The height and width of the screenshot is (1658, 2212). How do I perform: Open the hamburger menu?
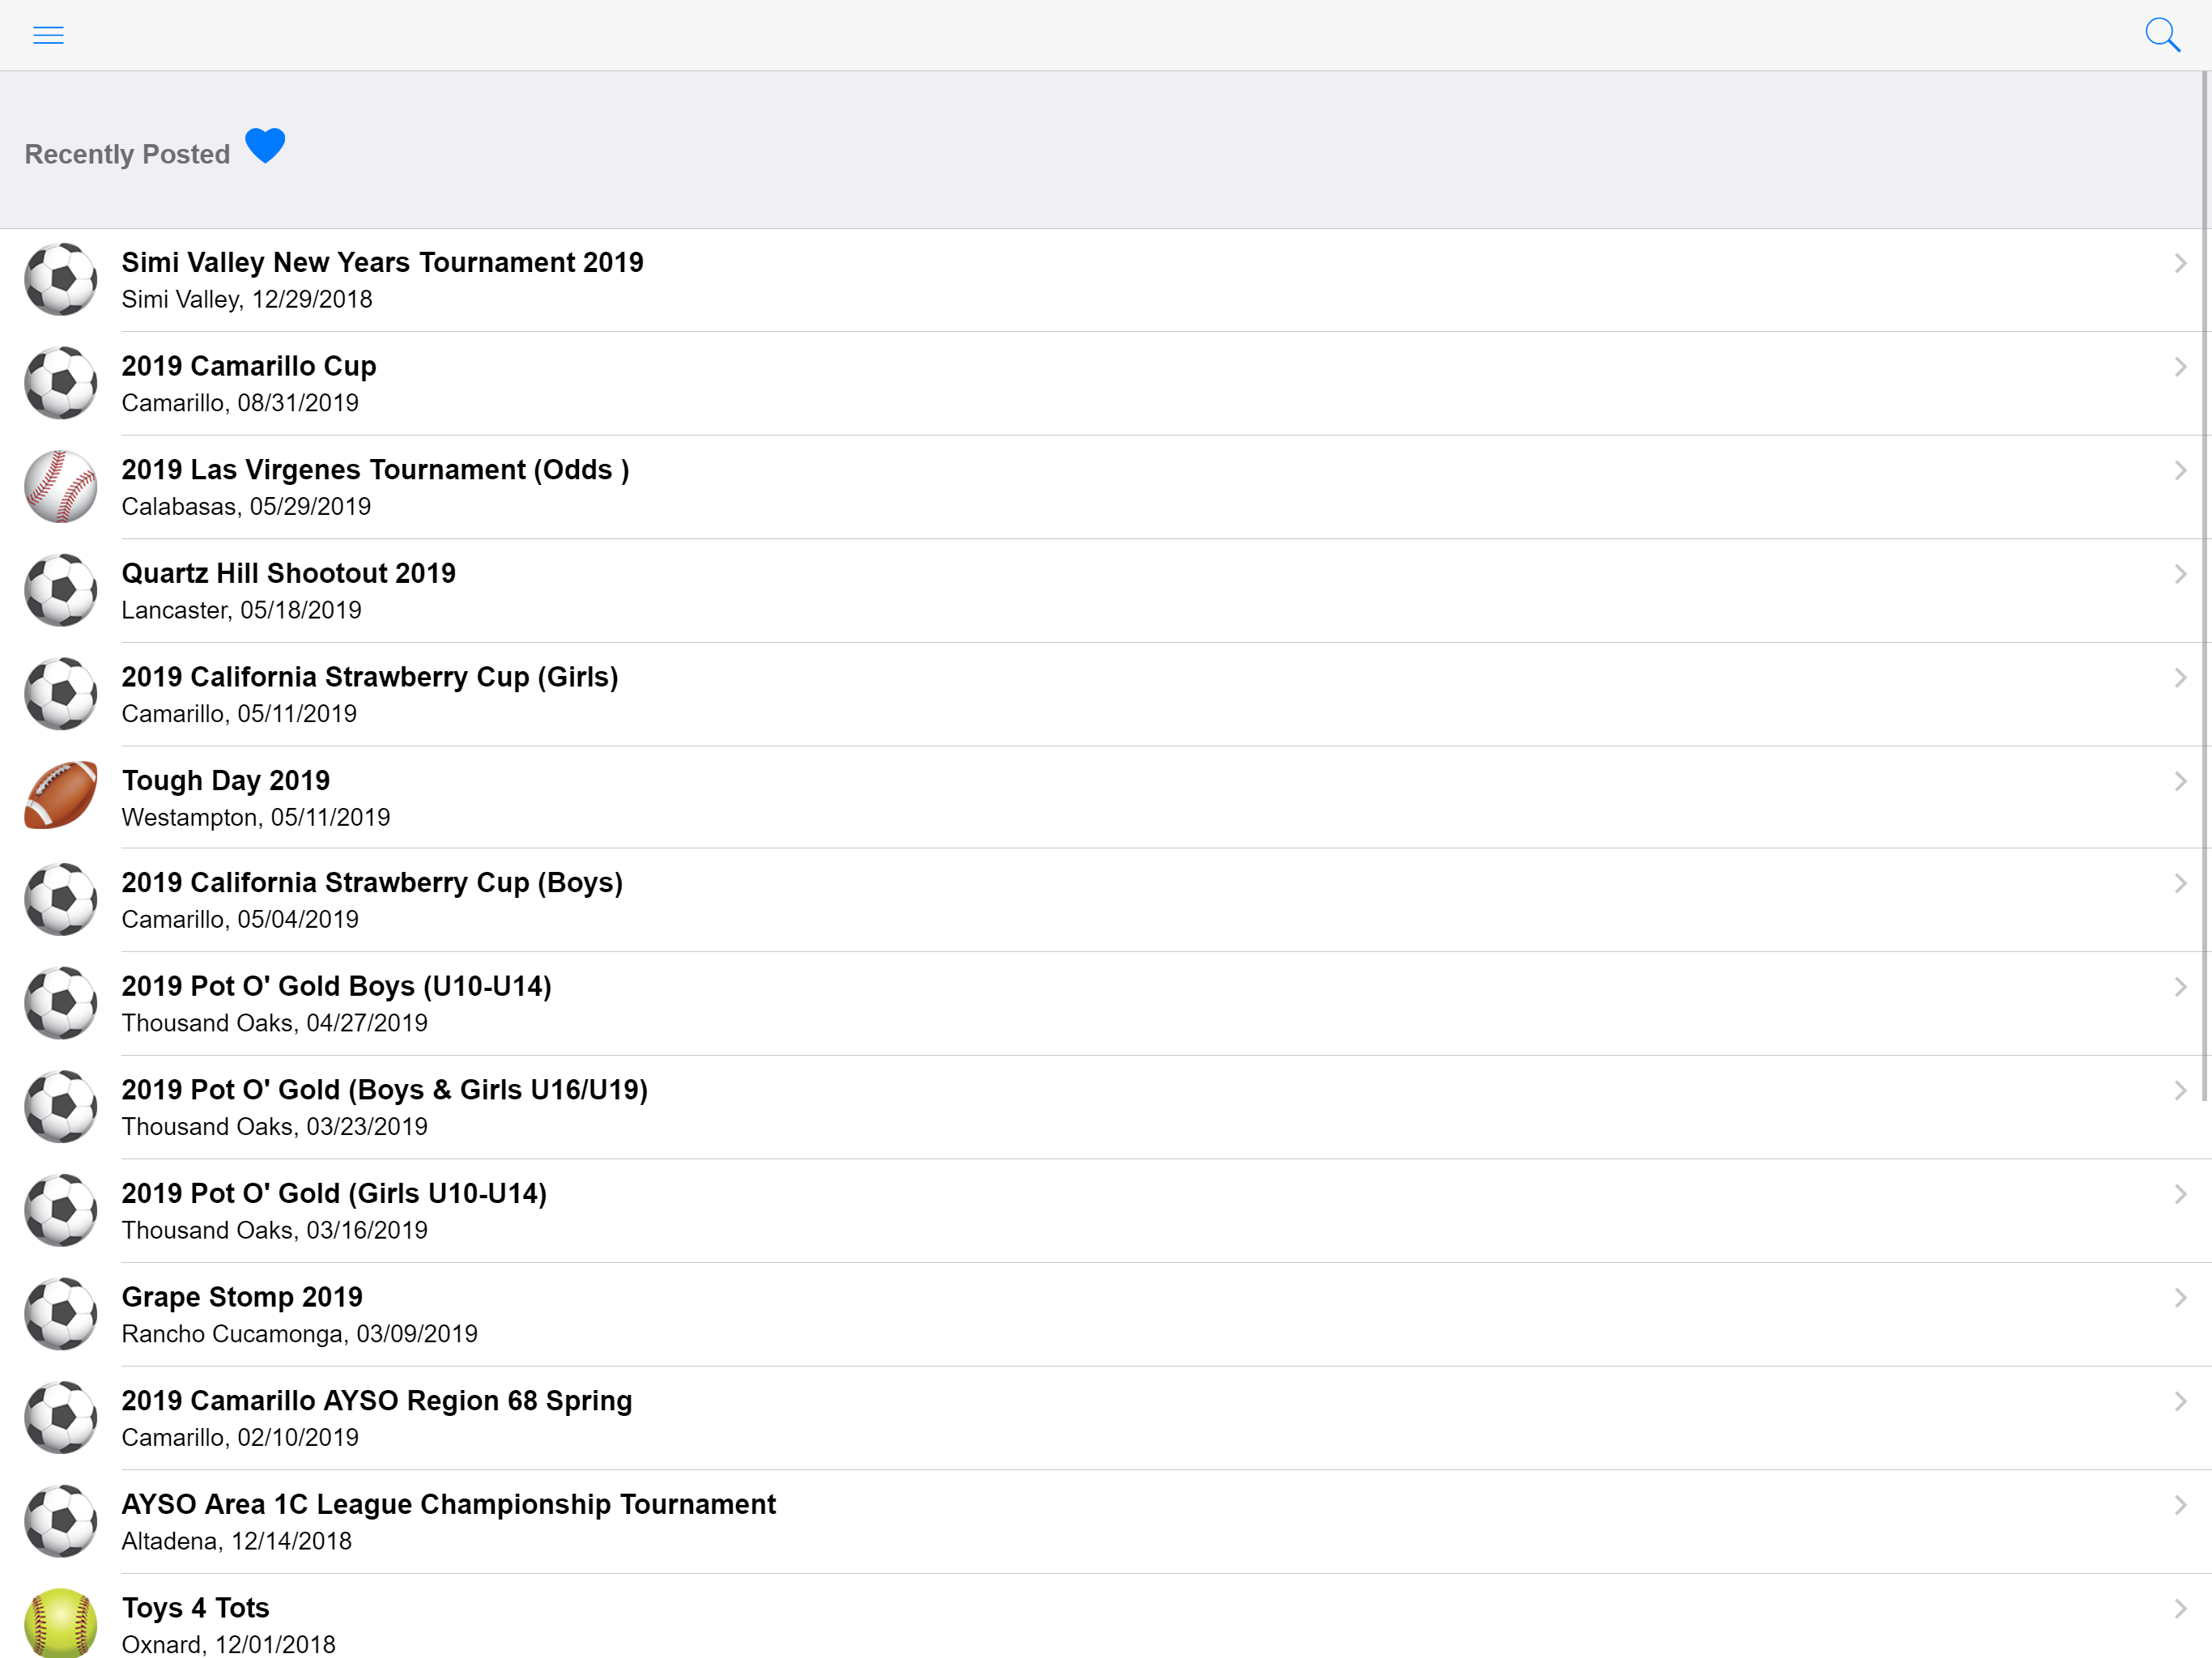pyautogui.click(x=48, y=35)
